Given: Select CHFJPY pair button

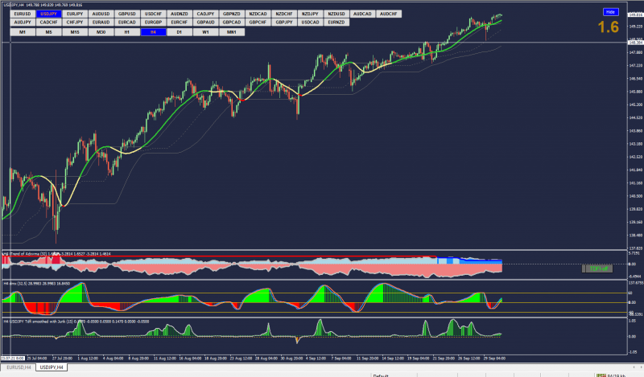Looking at the screenshot, I should click(x=75, y=23).
